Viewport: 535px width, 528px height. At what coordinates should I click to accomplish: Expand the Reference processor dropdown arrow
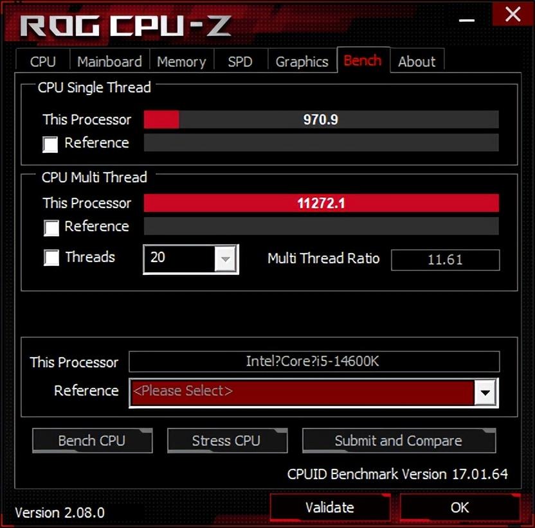(485, 392)
